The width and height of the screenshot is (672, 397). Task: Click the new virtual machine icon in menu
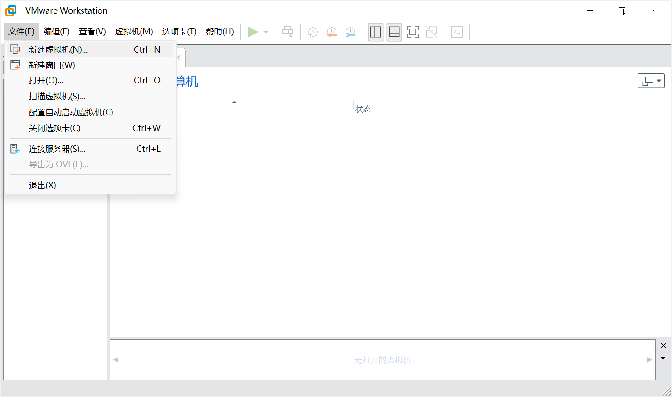(15, 49)
